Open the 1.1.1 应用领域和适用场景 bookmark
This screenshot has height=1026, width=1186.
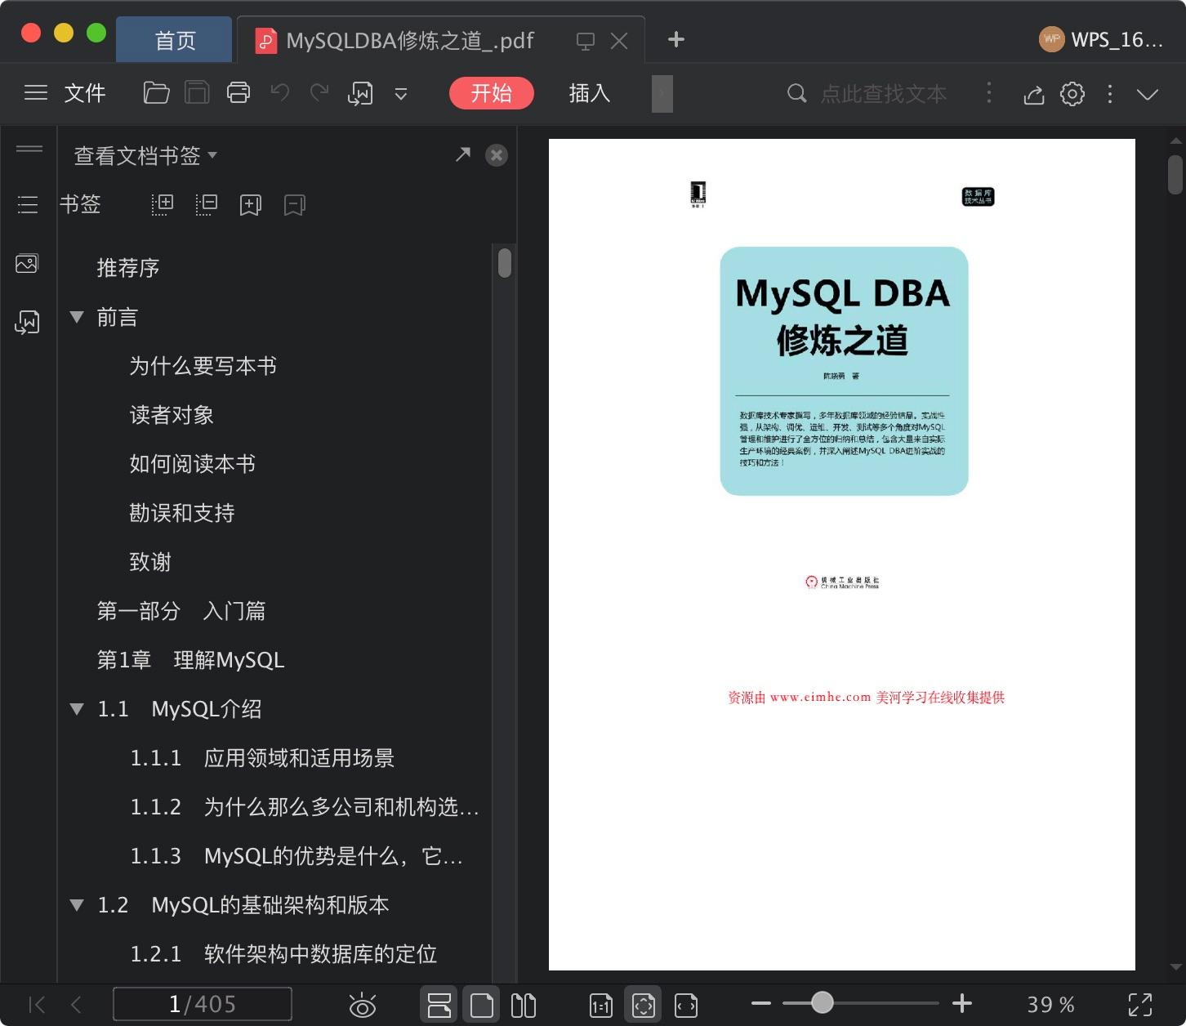click(262, 758)
